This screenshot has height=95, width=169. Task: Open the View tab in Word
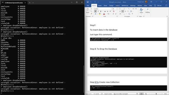pos(145,6)
